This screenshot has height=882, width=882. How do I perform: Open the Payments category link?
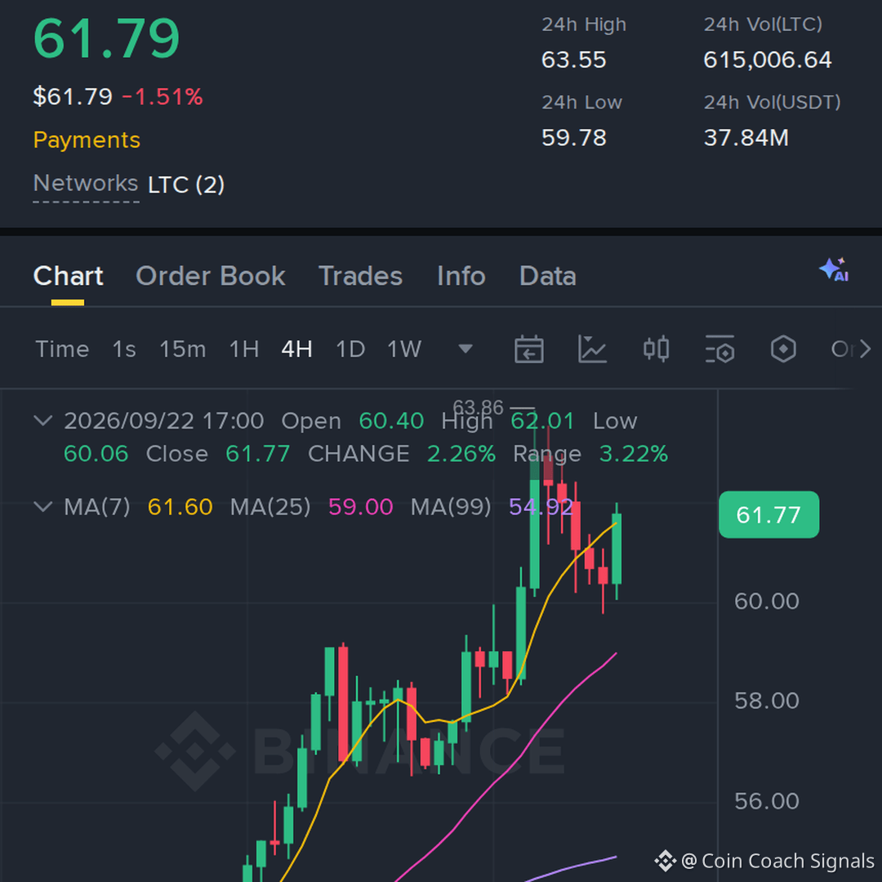(x=87, y=140)
